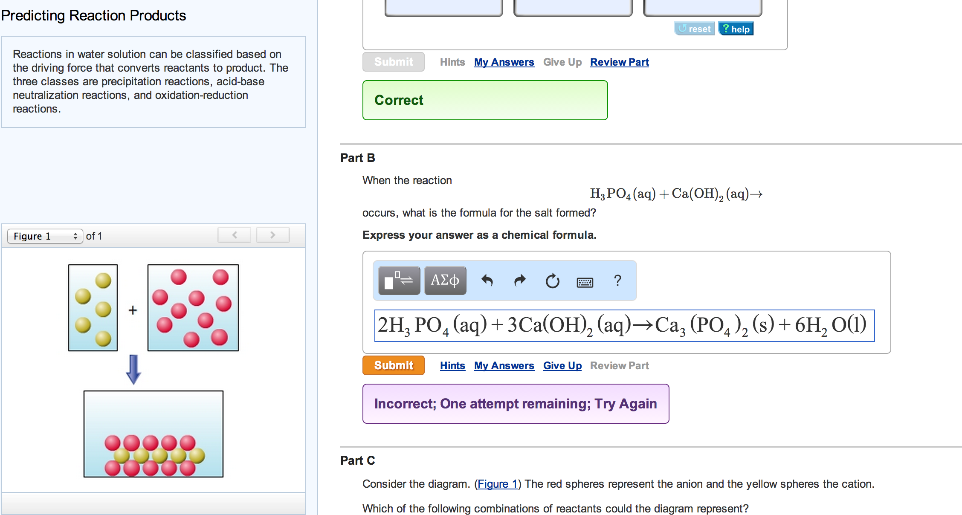Go to previous figure arrow
The width and height of the screenshot is (962, 515).
(x=234, y=235)
